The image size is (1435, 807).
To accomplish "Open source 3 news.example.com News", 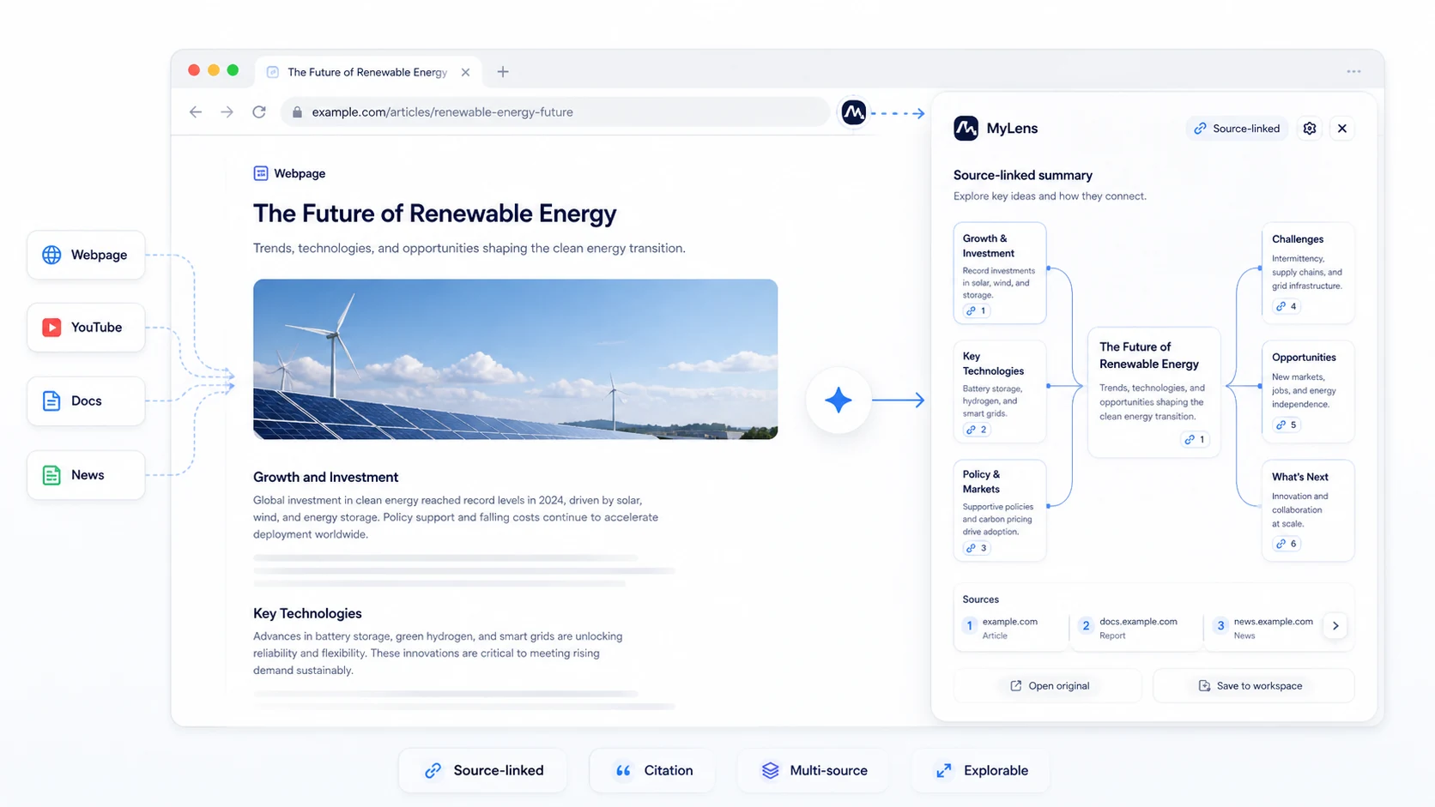I will click(1265, 628).
